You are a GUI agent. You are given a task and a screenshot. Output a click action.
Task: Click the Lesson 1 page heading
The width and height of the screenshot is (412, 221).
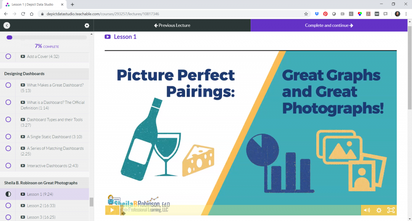[125, 37]
